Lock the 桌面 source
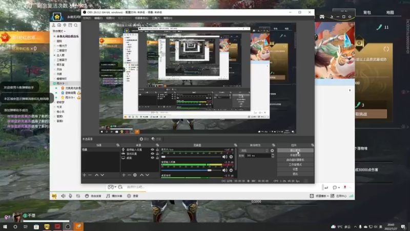 click(157, 158)
